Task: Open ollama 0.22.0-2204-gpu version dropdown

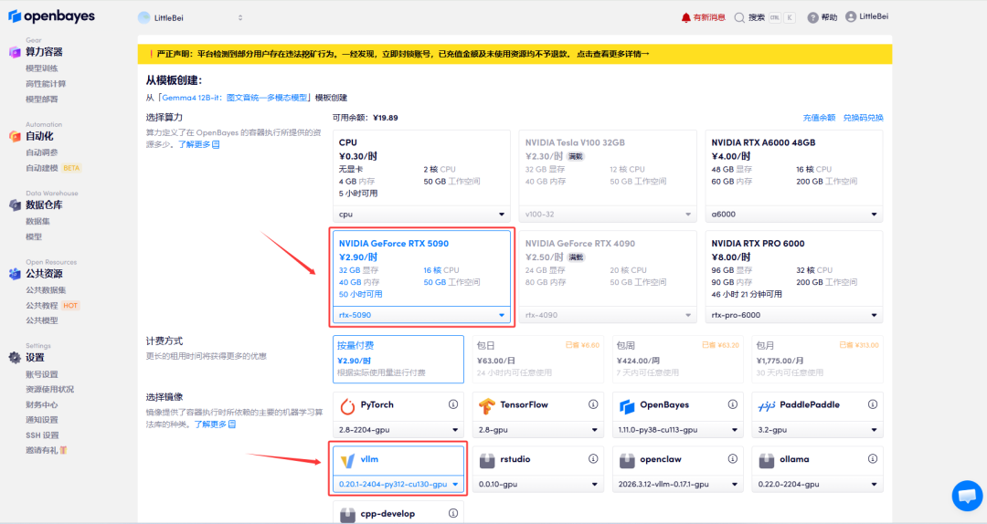Action: [818, 485]
